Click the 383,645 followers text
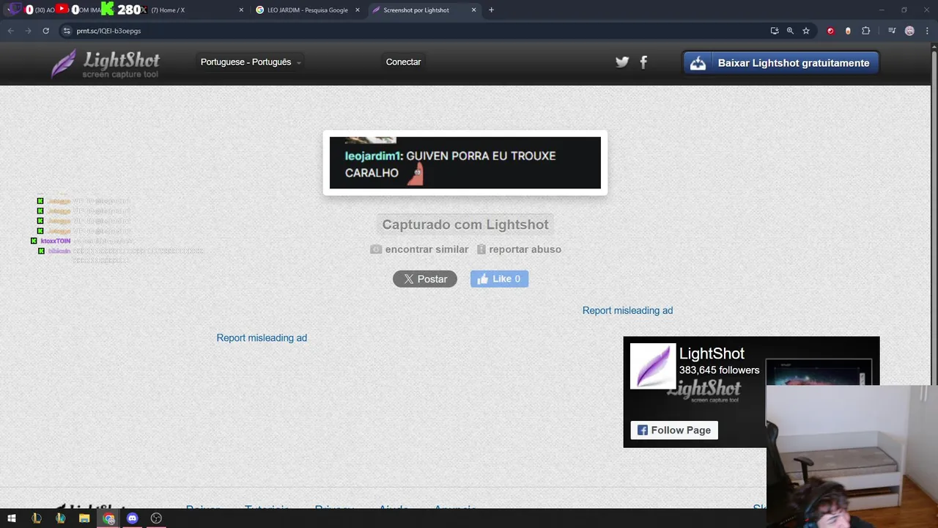The width and height of the screenshot is (938, 528). tap(719, 370)
